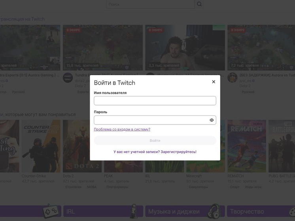Viewport: 295px width, 221px height.
Task: Select the 'Инди-игра' tag
Action: 253,187
